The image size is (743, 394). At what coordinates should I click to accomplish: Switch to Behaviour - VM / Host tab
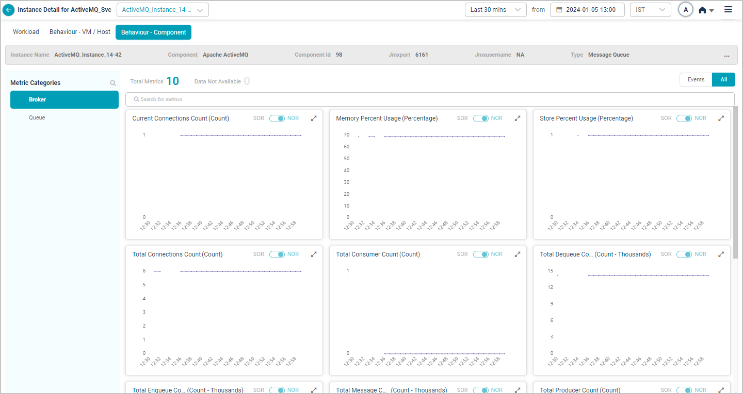pyautogui.click(x=80, y=32)
